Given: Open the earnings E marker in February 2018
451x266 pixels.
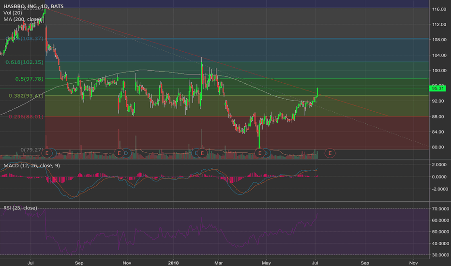Looking at the screenshot, I should (202, 153).
